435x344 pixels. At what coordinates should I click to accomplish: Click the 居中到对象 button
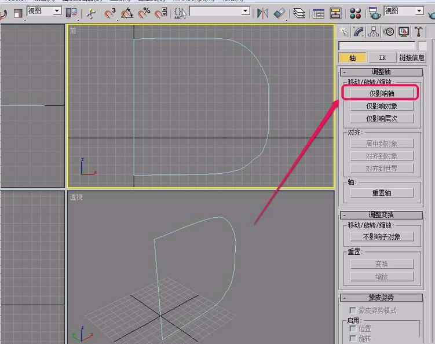382,144
